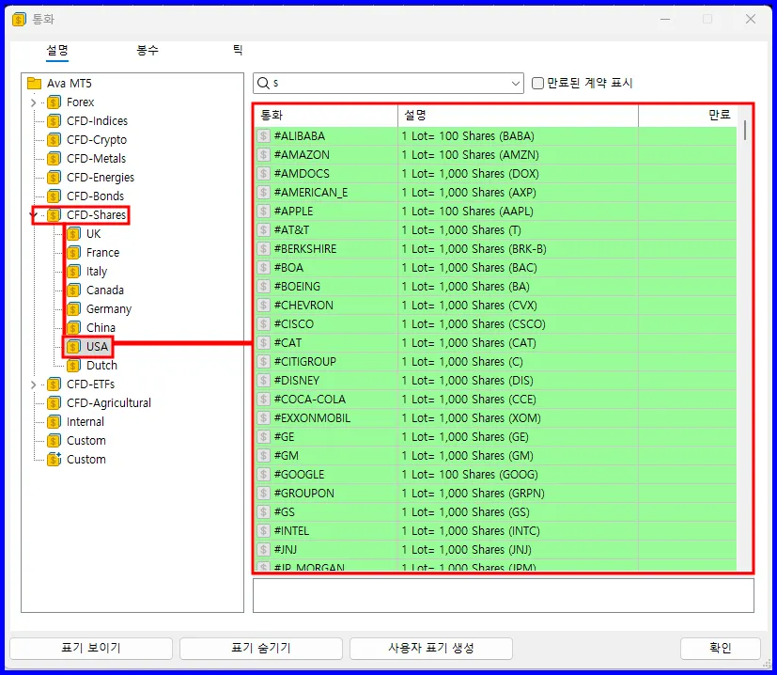Viewport: 777px width, 675px height.
Task: Click the Germany symbol group icon
Action: 73,309
